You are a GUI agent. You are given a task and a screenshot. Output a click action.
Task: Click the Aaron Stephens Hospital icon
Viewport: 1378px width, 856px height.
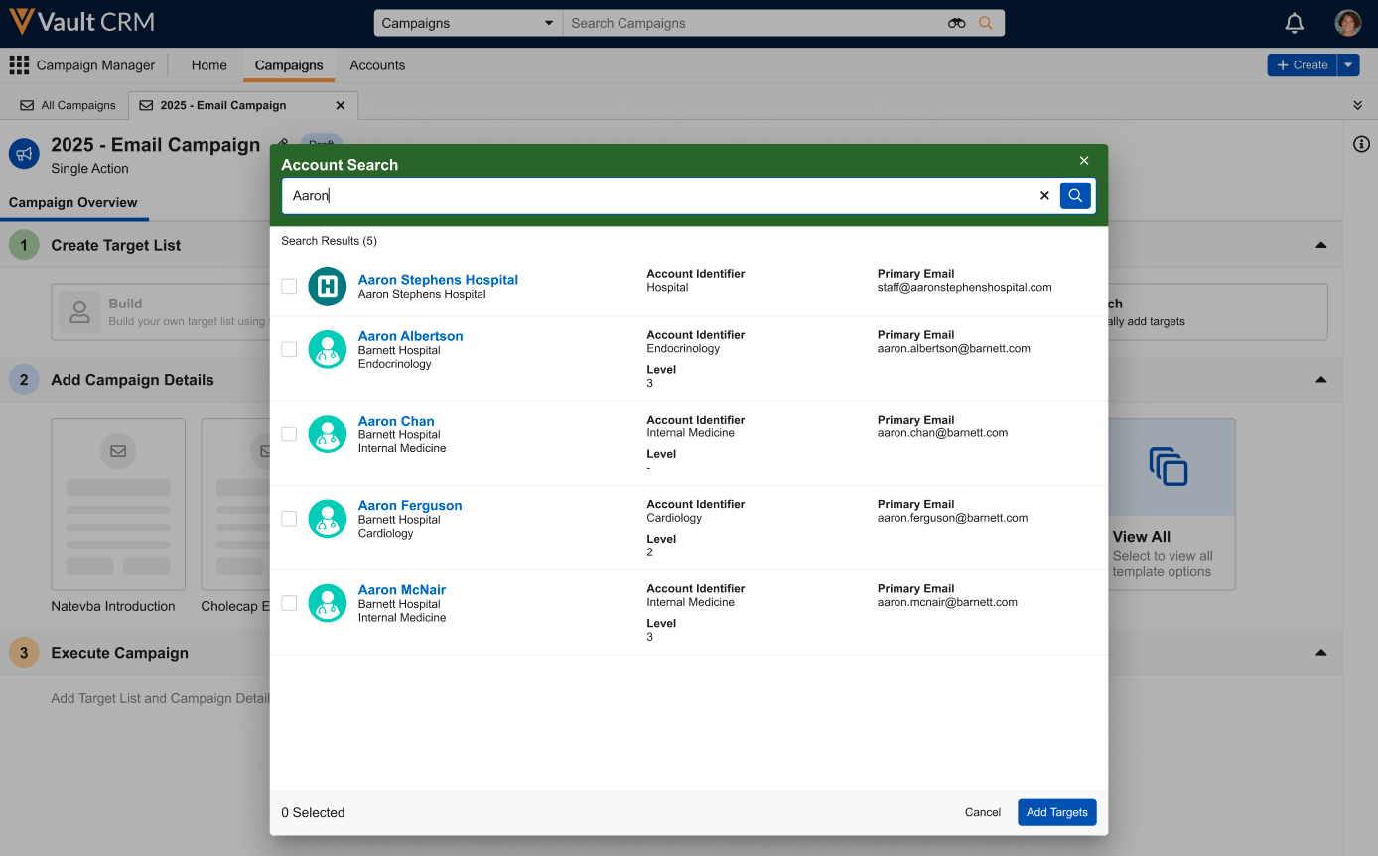(x=328, y=286)
